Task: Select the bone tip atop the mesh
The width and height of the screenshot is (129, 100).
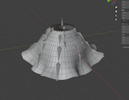Action: pos(62,18)
